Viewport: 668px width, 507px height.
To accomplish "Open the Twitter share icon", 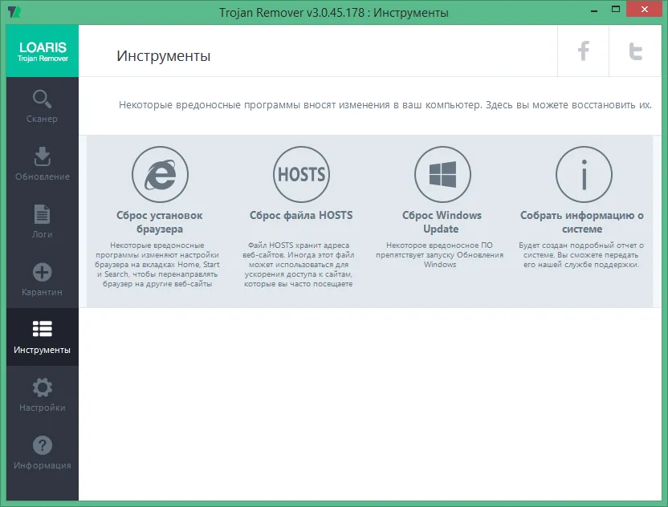I will 635,51.
